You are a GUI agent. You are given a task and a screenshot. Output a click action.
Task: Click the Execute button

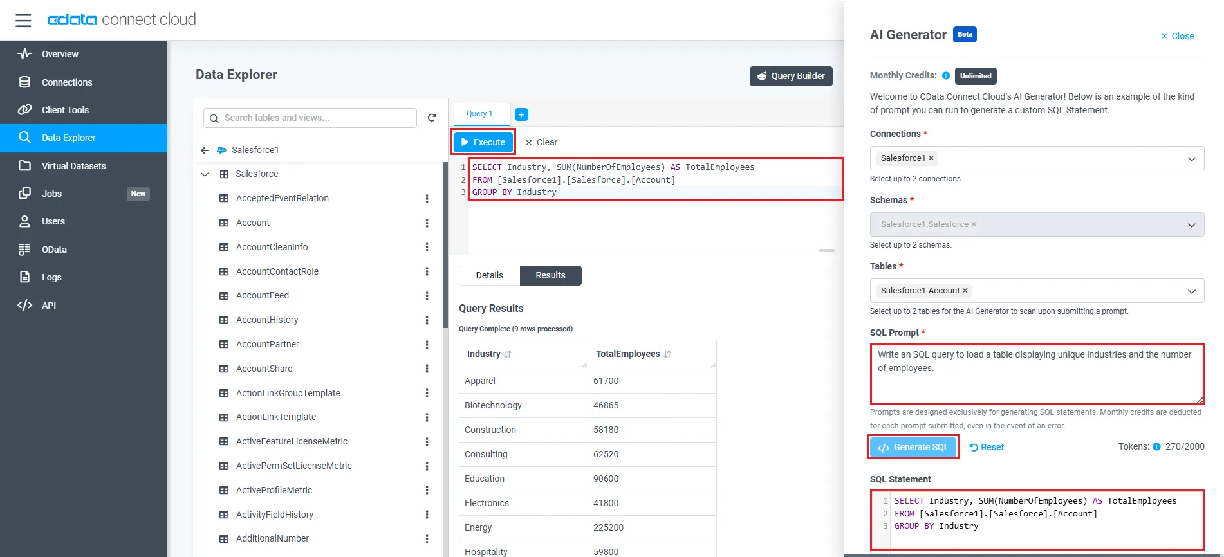click(x=483, y=142)
